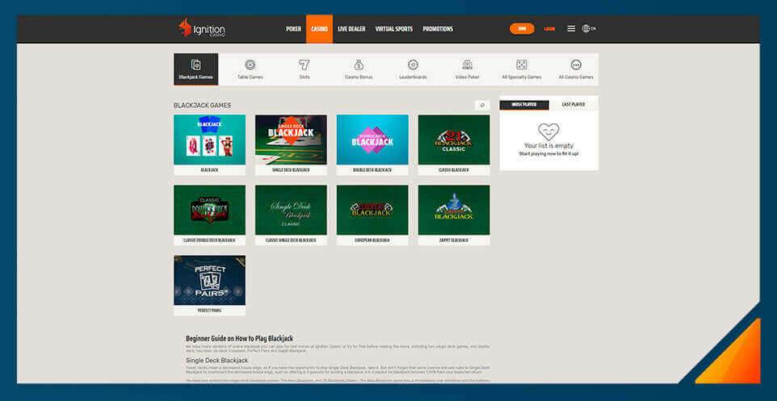Open the All Specialty Games dice icon

521,65
